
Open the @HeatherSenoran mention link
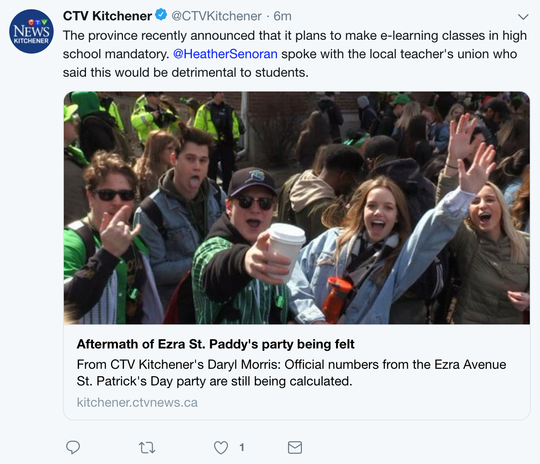point(225,54)
